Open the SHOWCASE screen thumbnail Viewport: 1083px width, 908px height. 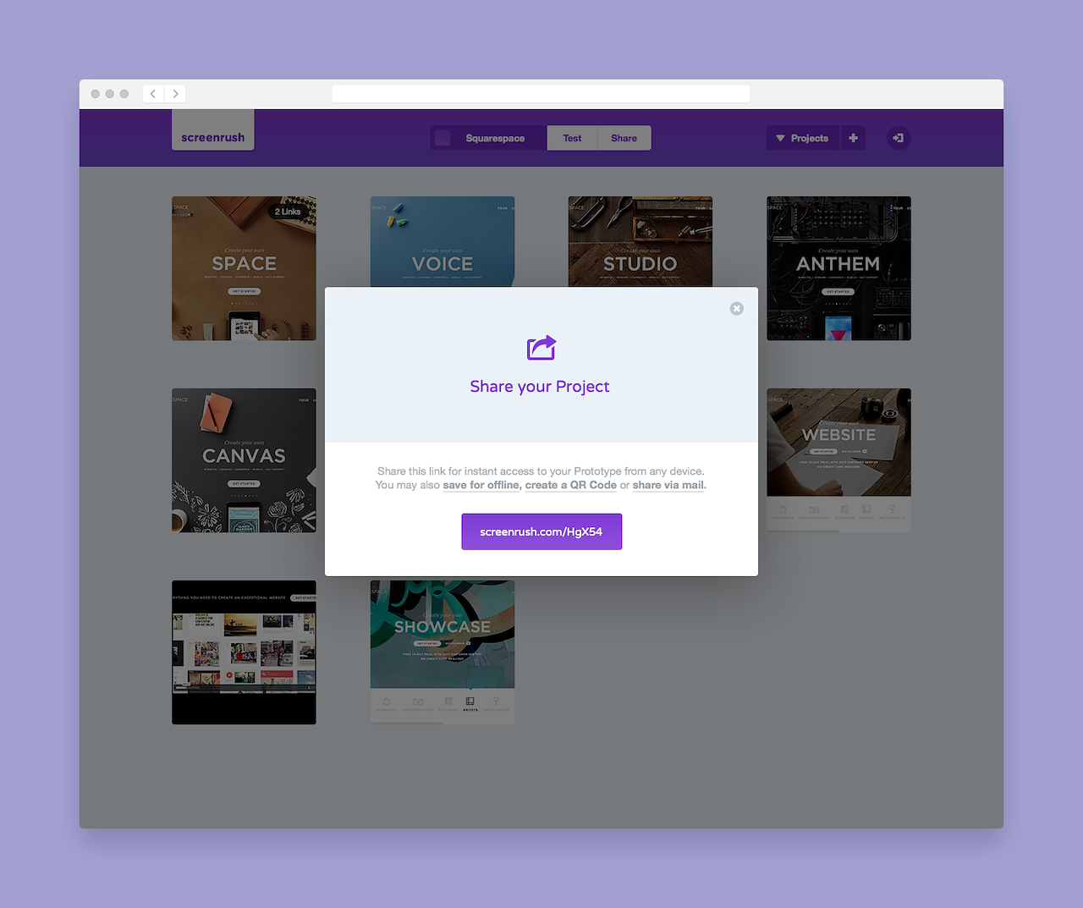[x=443, y=652]
